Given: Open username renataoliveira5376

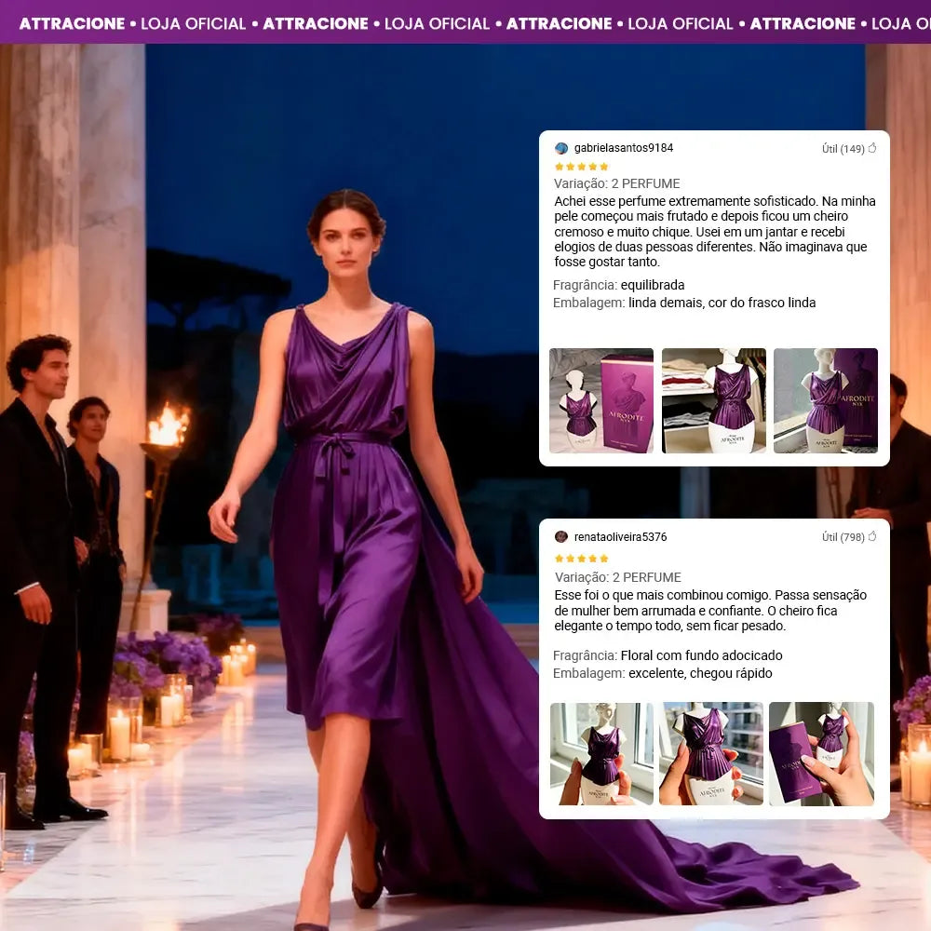Looking at the screenshot, I should point(620,537).
